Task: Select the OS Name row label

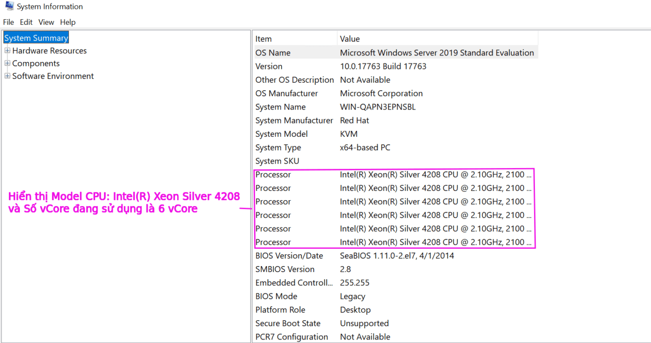Action: tap(273, 53)
